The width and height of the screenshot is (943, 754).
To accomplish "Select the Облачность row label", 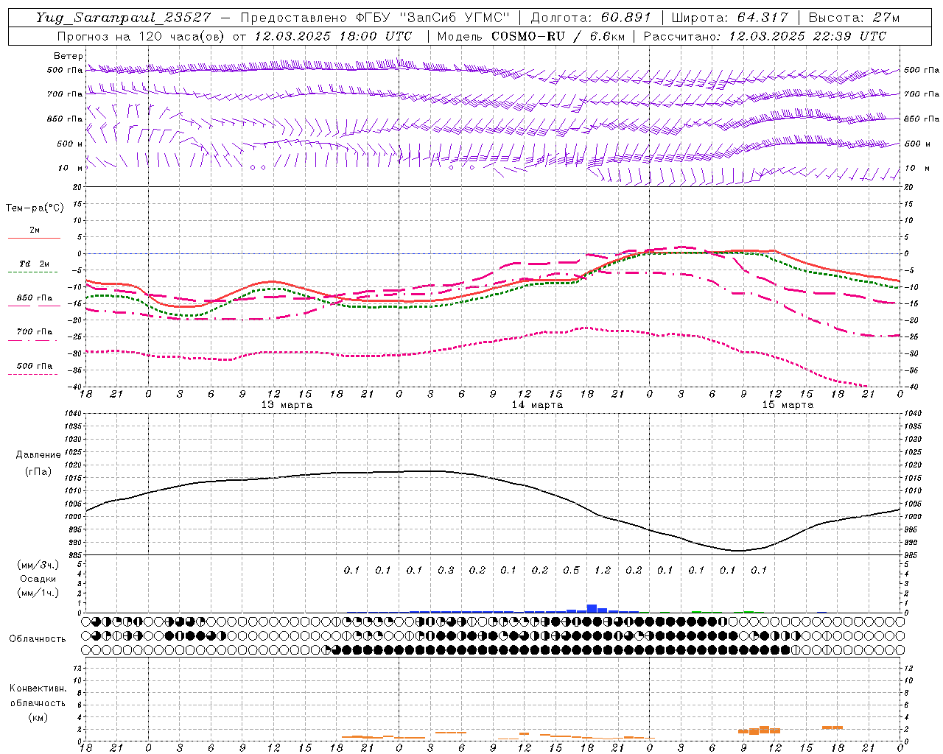I will 38,639.
